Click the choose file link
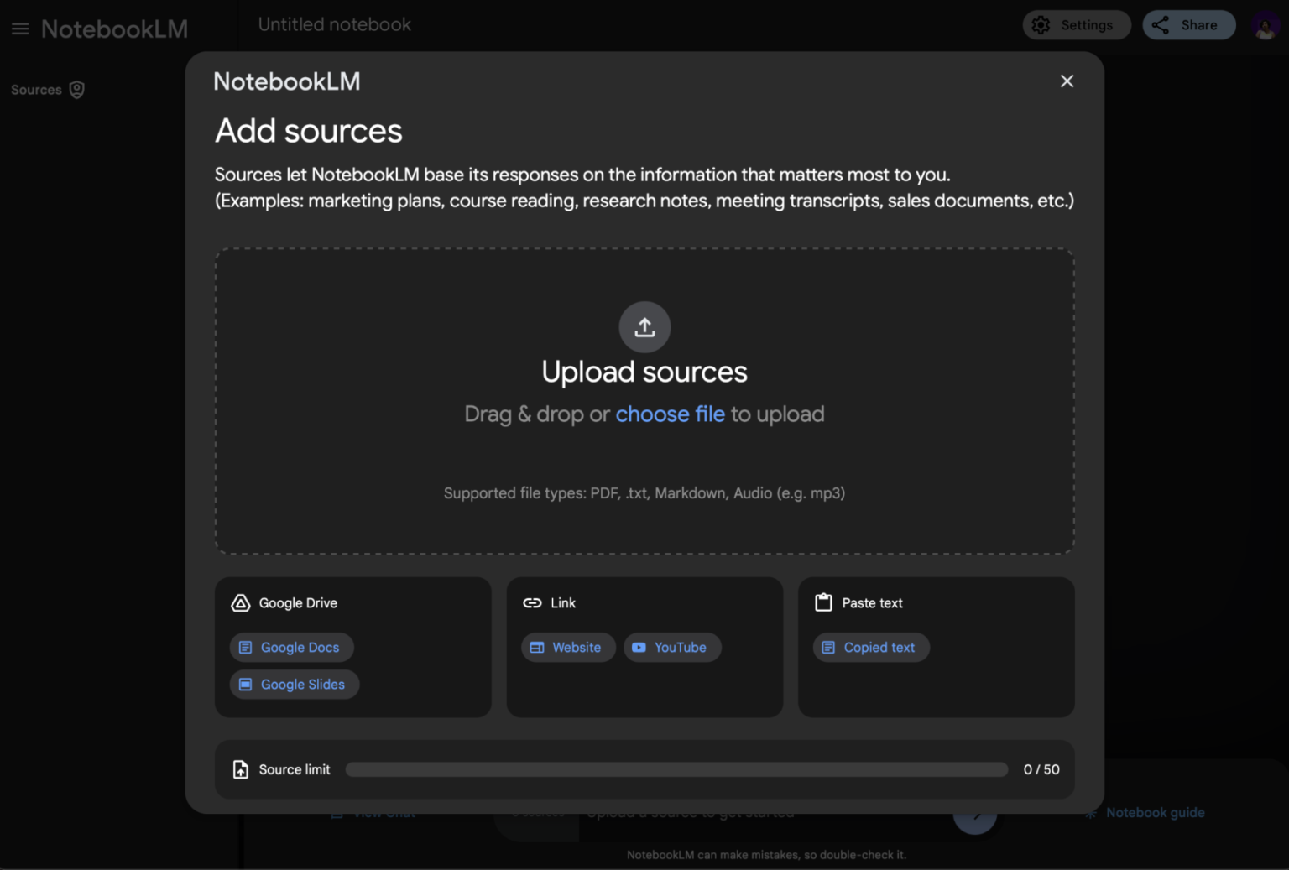This screenshot has height=870, width=1289. click(670, 414)
